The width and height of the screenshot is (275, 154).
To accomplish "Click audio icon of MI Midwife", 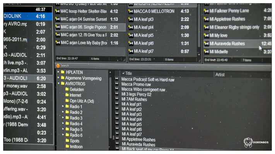I will pos(207,52).
